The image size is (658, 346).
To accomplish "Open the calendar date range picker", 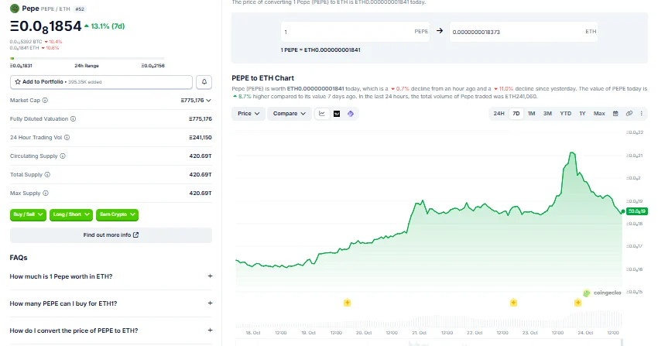I will tap(615, 114).
